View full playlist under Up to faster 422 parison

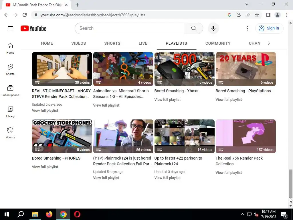click(167, 178)
